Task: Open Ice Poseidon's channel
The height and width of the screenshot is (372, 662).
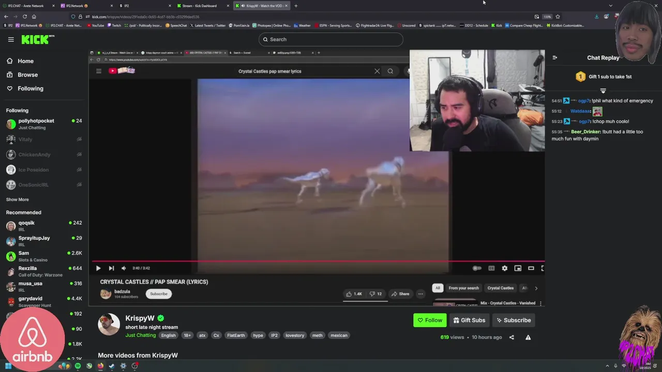Action: 44,169
